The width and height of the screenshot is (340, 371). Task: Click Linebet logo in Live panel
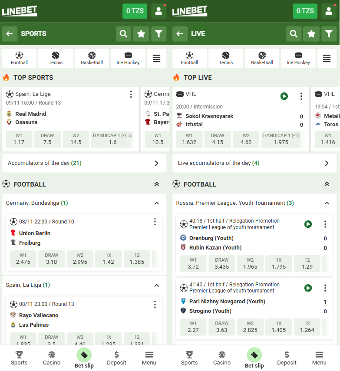point(190,11)
